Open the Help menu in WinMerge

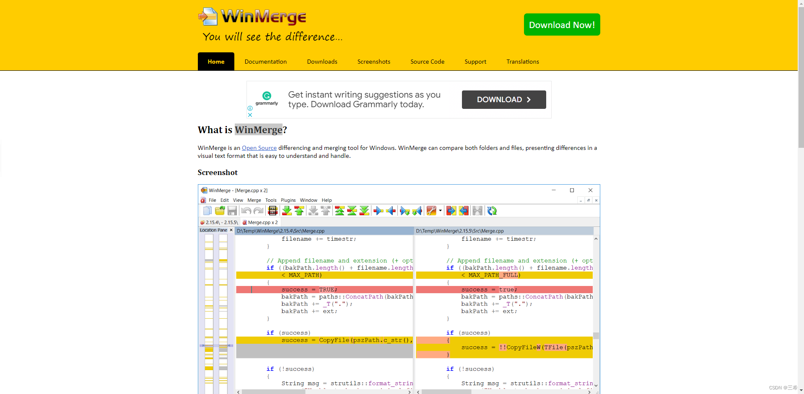click(x=327, y=200)
